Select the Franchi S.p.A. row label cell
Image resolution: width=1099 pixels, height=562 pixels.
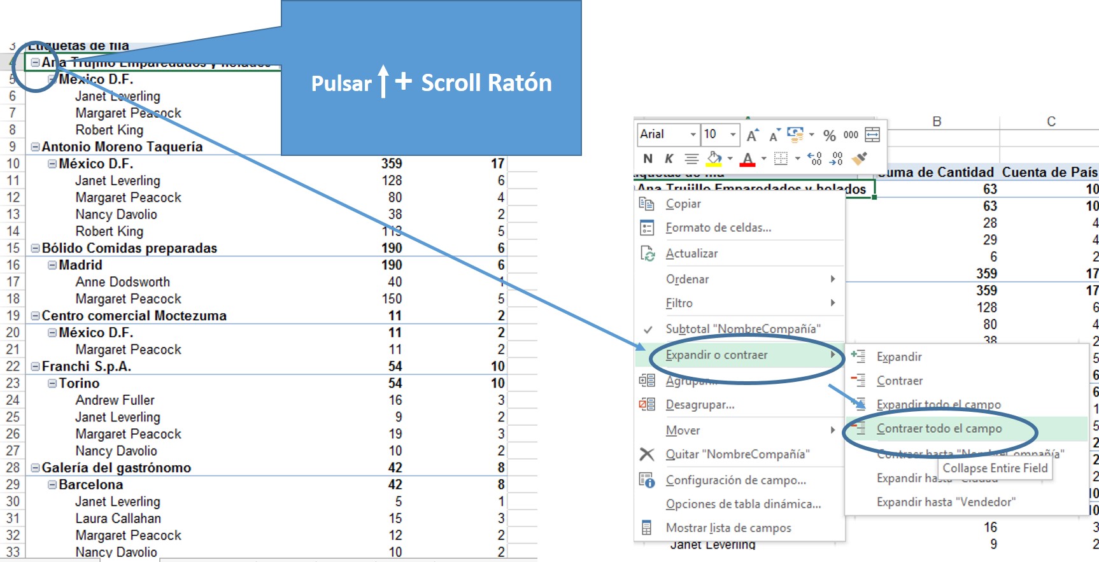(x=86, y=367)
